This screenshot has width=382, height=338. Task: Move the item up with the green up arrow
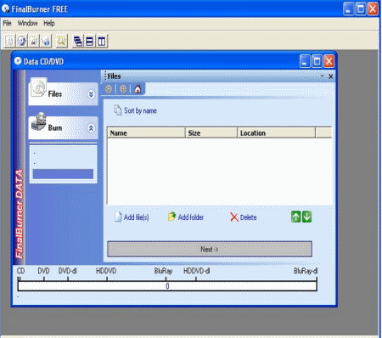pos(295,217)
